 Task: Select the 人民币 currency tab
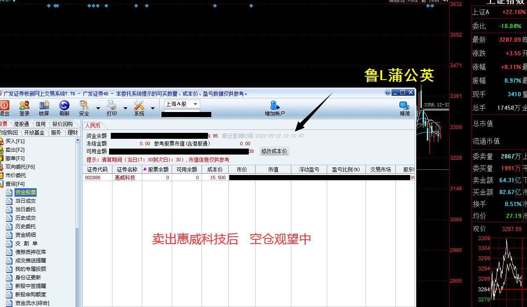(x=92, y=126)
